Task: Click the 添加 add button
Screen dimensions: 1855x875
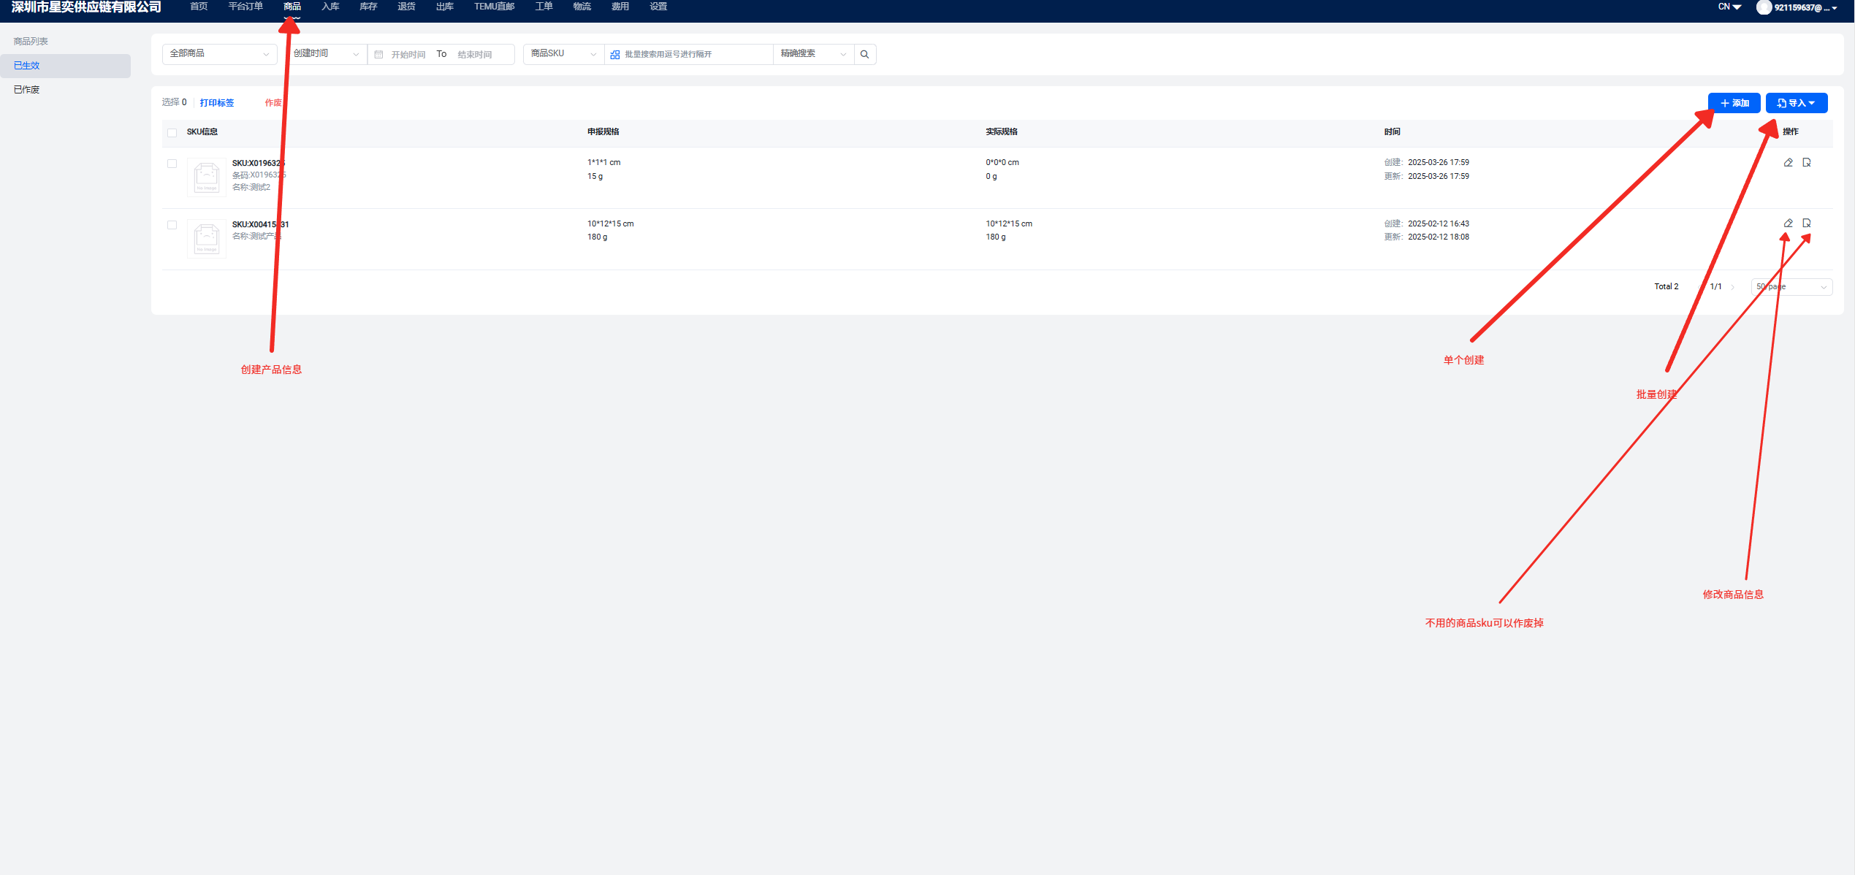Action: [1734, 103]
